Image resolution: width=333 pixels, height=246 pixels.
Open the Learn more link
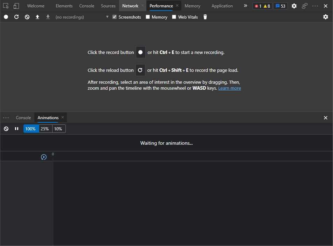[229, 88]
